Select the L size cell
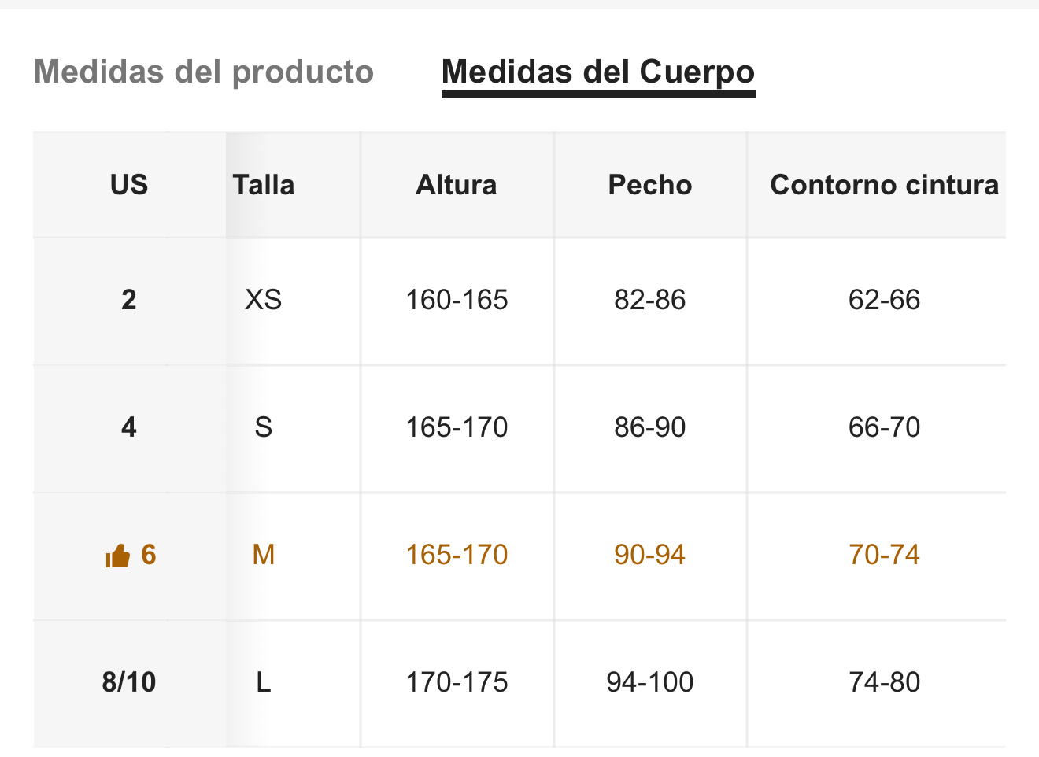The image size is (1039, 757). click(264, 682)
